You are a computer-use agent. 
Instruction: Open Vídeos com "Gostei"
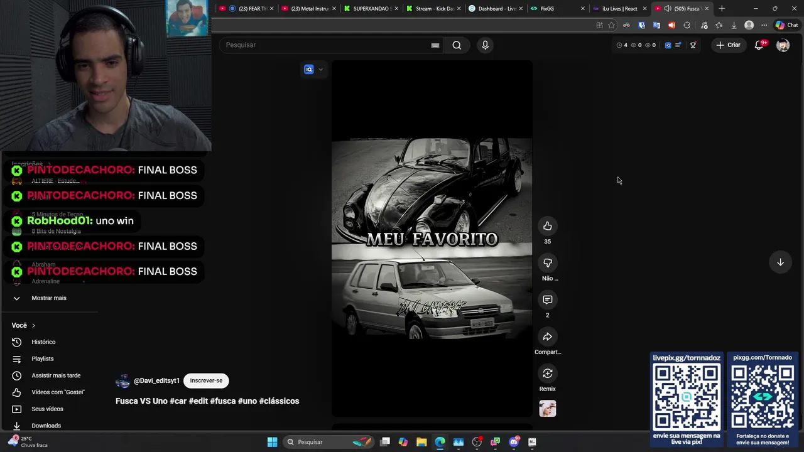click(x=58, y=392)
